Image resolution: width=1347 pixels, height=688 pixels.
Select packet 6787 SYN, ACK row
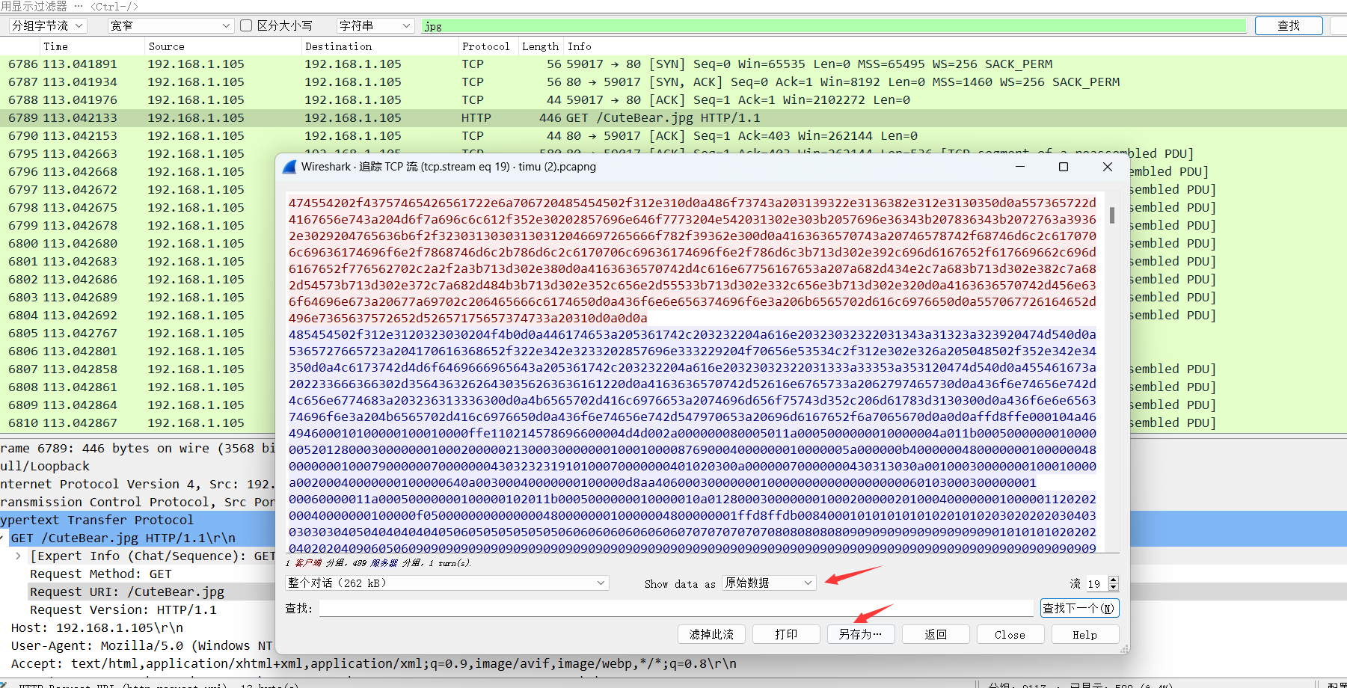click(673, 82)
